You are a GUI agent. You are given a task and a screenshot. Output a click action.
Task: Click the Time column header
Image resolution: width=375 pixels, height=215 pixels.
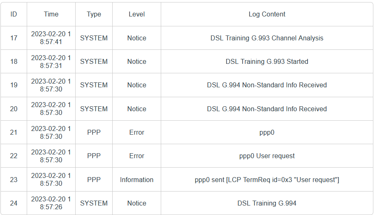[51, 14]
